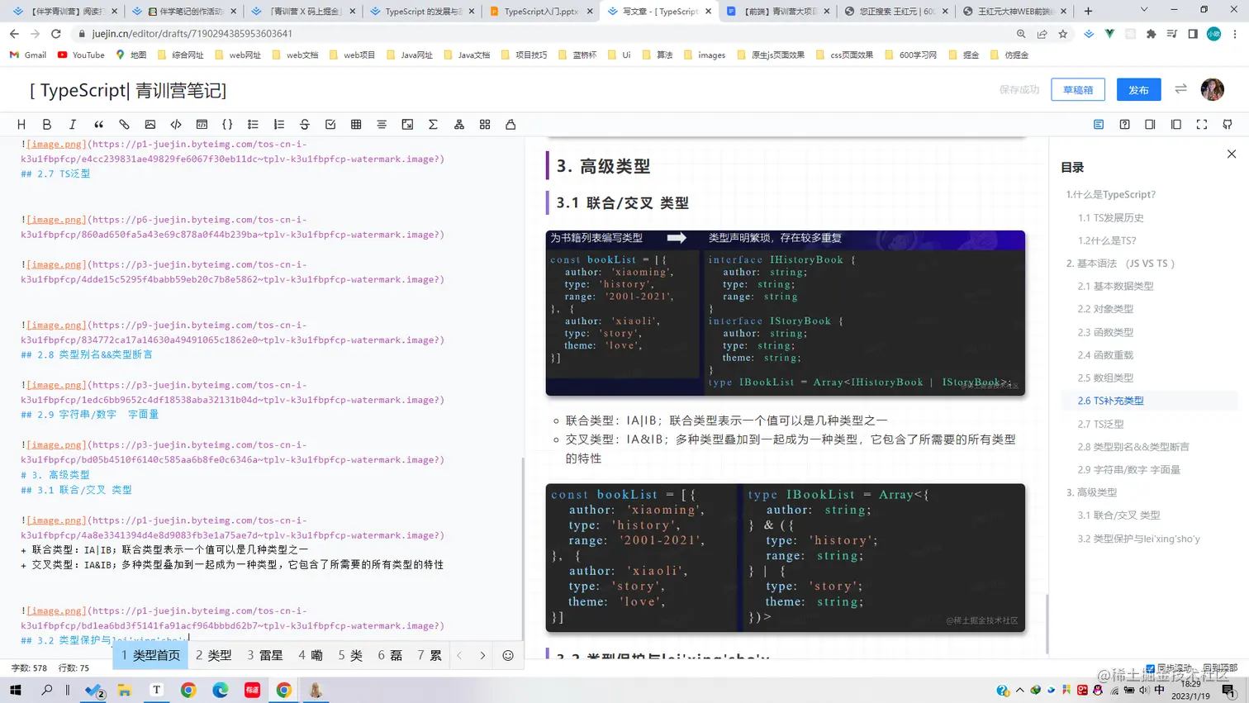Open Microsoft Edge from the taskbar

tap(221, 690)
